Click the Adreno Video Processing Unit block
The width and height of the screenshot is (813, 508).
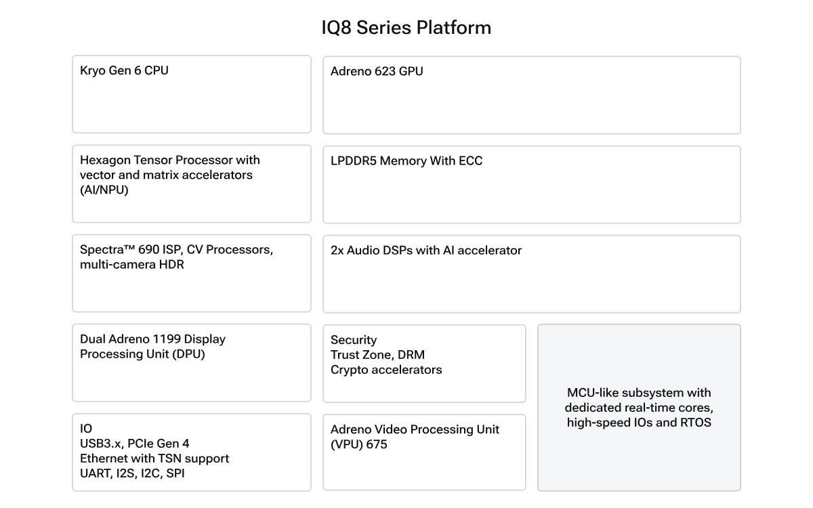coord(424,452)
